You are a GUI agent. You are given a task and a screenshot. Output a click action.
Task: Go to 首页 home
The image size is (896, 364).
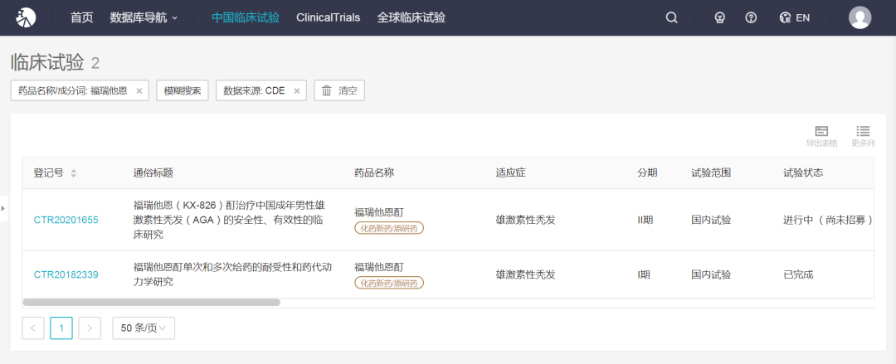(x=81, y=17)
